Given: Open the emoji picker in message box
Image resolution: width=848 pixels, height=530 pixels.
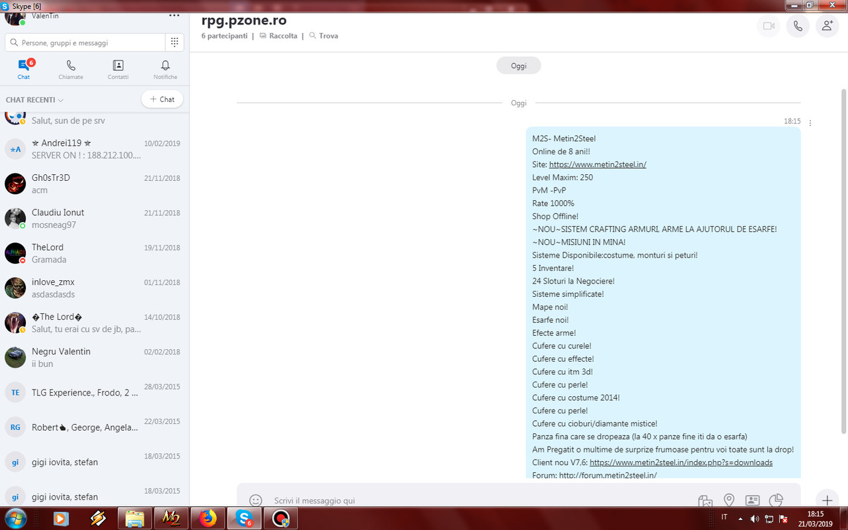Looking at the screenshot, I should [x=255, y=500].
